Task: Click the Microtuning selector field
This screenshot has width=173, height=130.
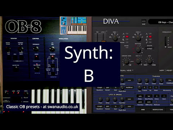Action: tap(167, 87)
